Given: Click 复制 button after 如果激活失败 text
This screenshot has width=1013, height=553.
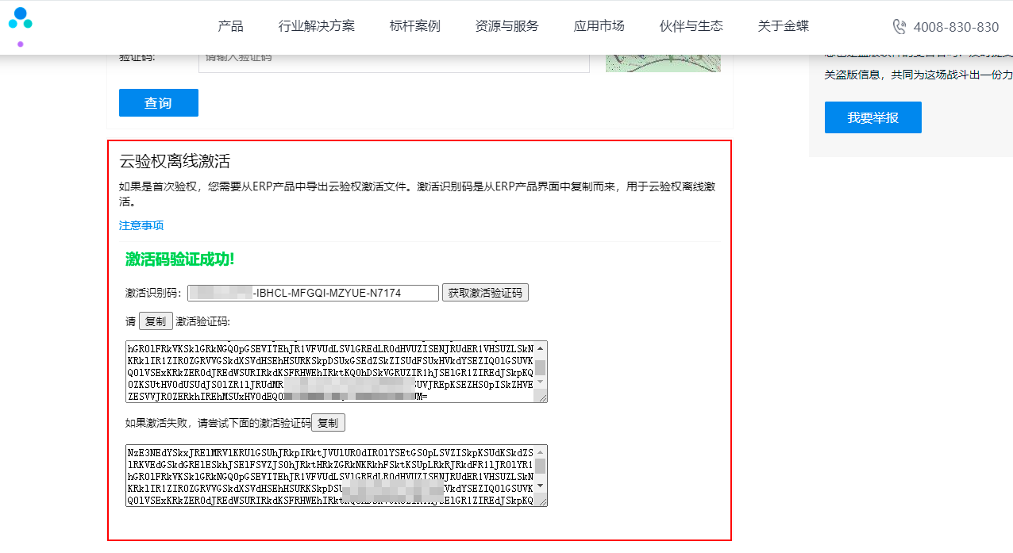Looking at the screenshot, I should [328, 423].
